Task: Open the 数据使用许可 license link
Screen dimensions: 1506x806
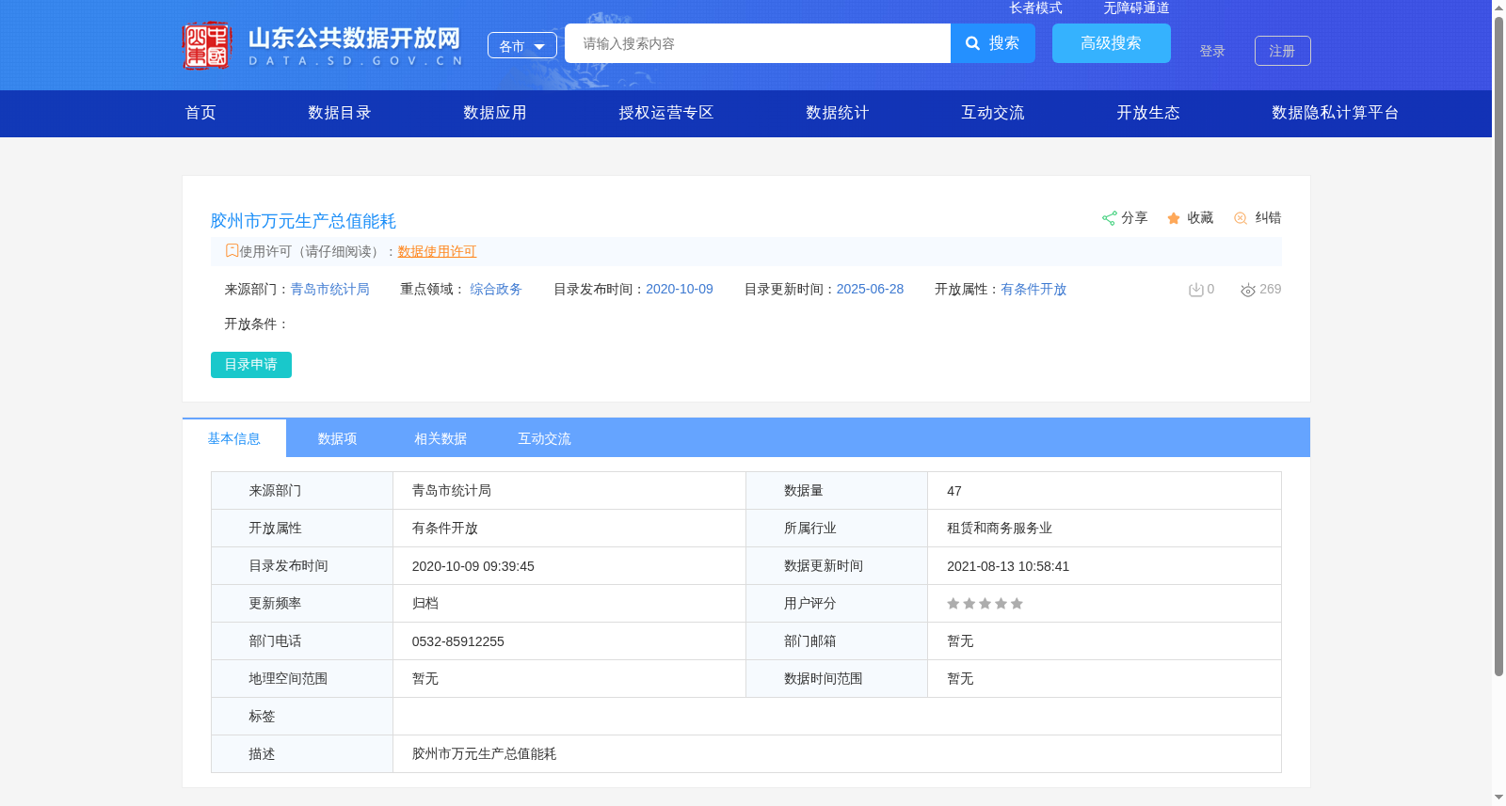Action: [x=437, y=251]
